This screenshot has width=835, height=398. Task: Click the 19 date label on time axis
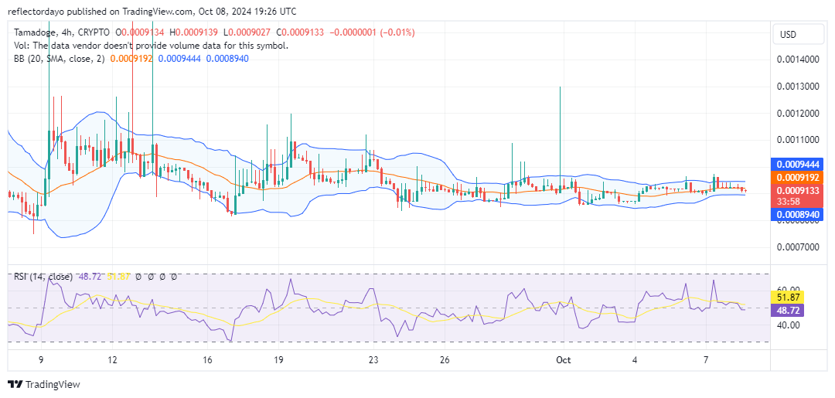click(279, 360)
